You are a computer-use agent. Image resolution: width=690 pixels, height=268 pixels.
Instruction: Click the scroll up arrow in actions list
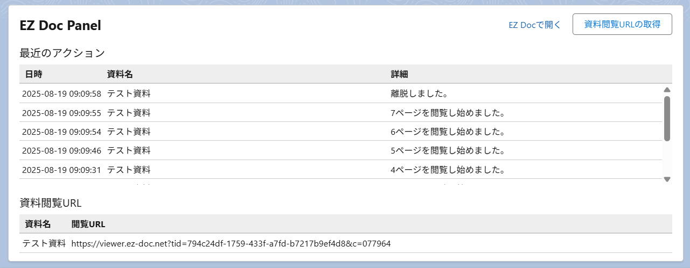coord(667,90)
